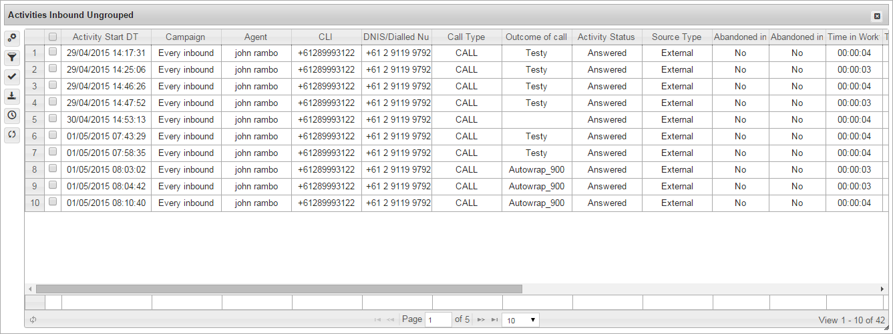Click the Call Type column header
Viewport: 893px width, 334px height.
pos(466,37)
